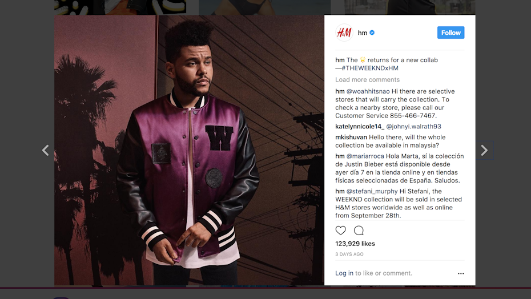Click the @woahhitsnao mention
This screenshot has height=299, width=531.
[x=368, y=91]
